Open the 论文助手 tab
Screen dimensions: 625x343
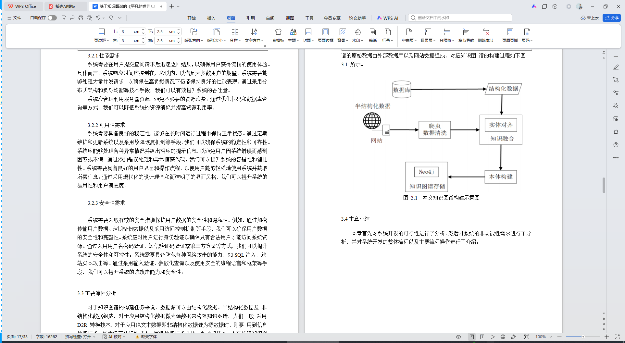tap(357, 18)
